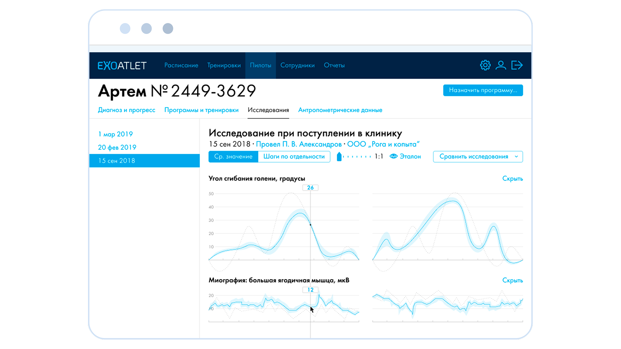Click the 1:1 scale label
Screen dimensions: 621x349
click(379, 156)
